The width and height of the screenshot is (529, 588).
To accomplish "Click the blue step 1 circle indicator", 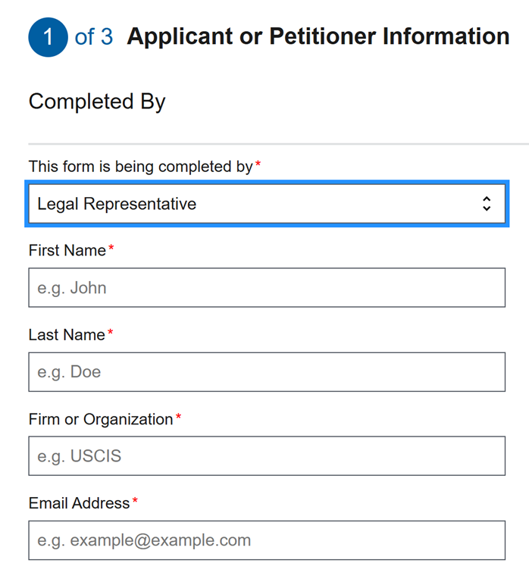I will 48,37.
